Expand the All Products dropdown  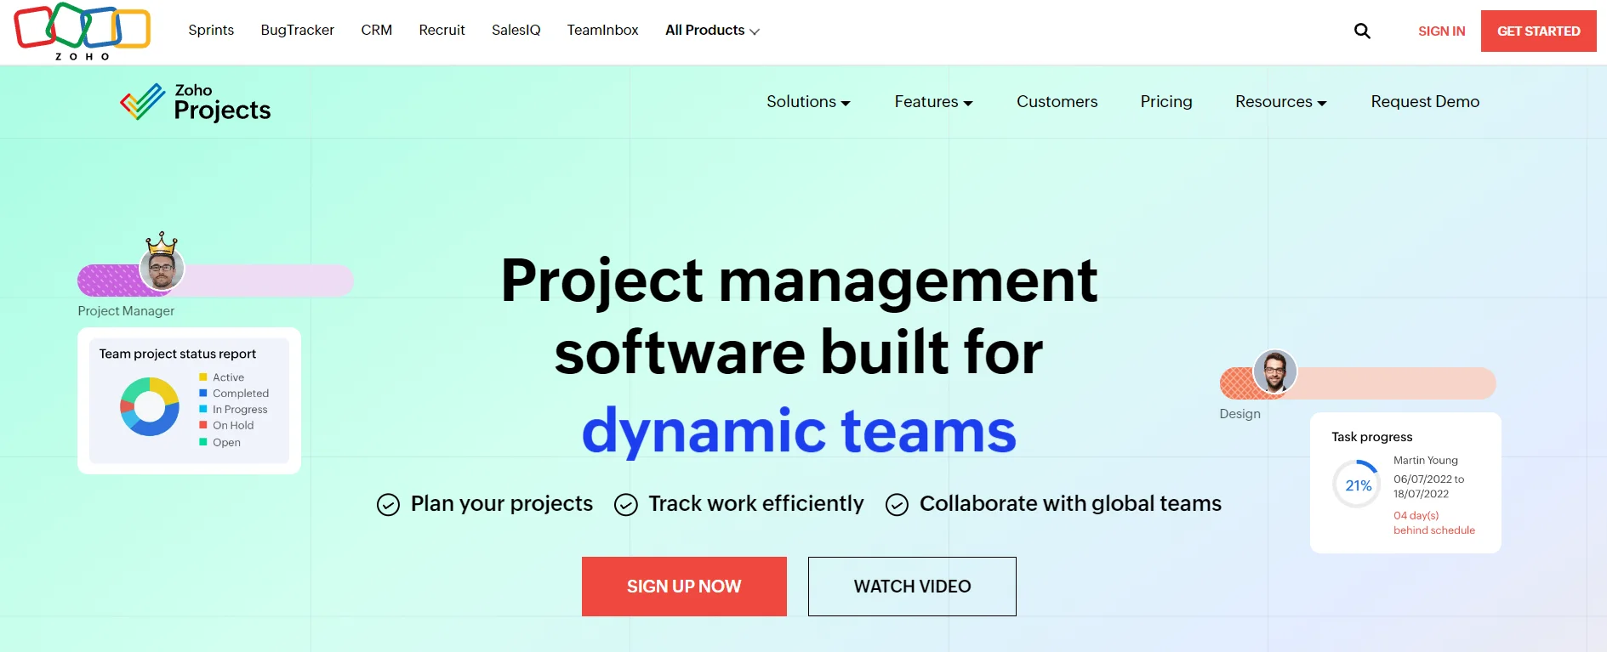pos(712,31)
